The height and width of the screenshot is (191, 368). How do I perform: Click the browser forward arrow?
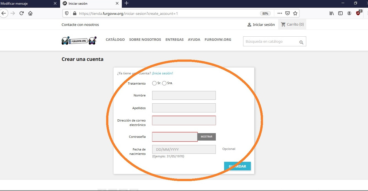[13, 13]
